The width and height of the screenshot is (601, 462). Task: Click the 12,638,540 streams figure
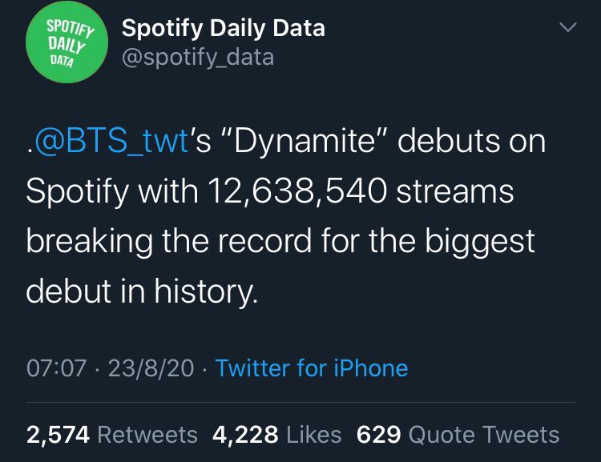tap(297, 191)
